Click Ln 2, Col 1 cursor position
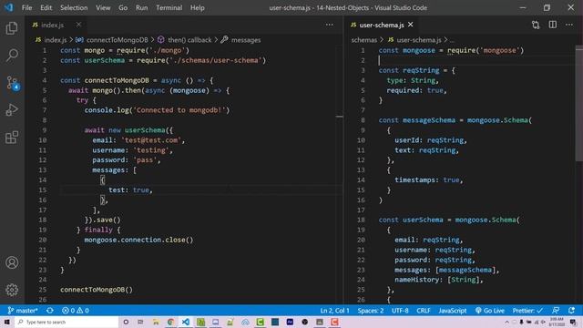 (334, 310)
